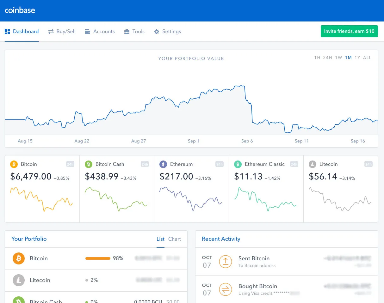Click the Sep 16 date on chart axis
Viewport: 384px width, 303px height.
tap(358, 141)
